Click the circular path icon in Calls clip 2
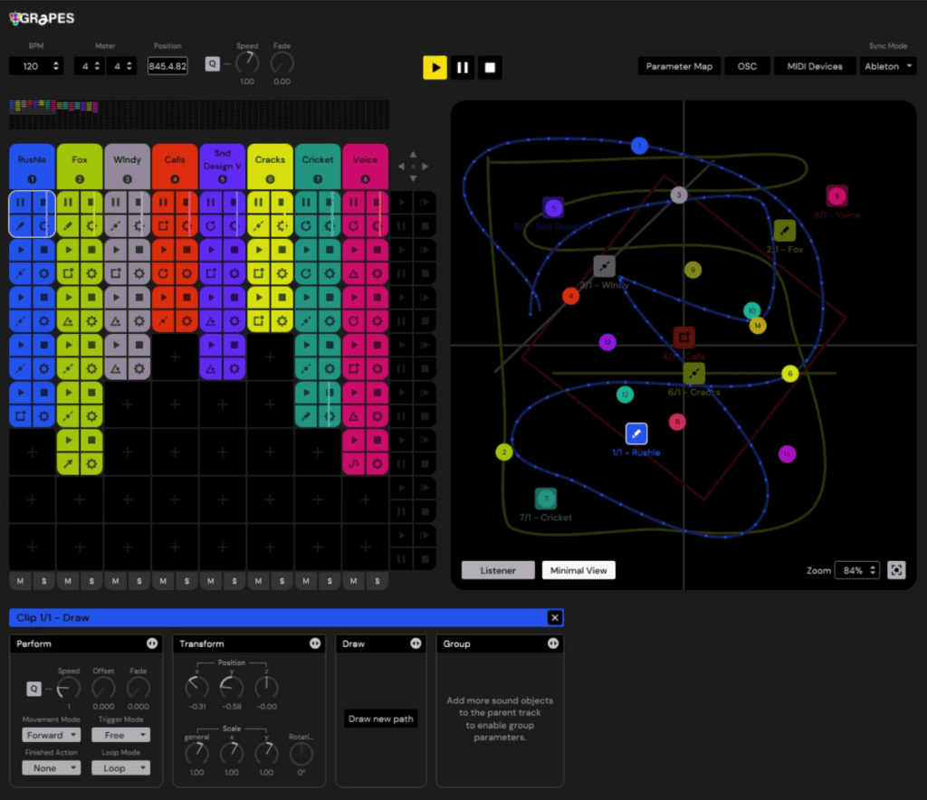Screen dimensions: 927x800 (x=163, y=273)
